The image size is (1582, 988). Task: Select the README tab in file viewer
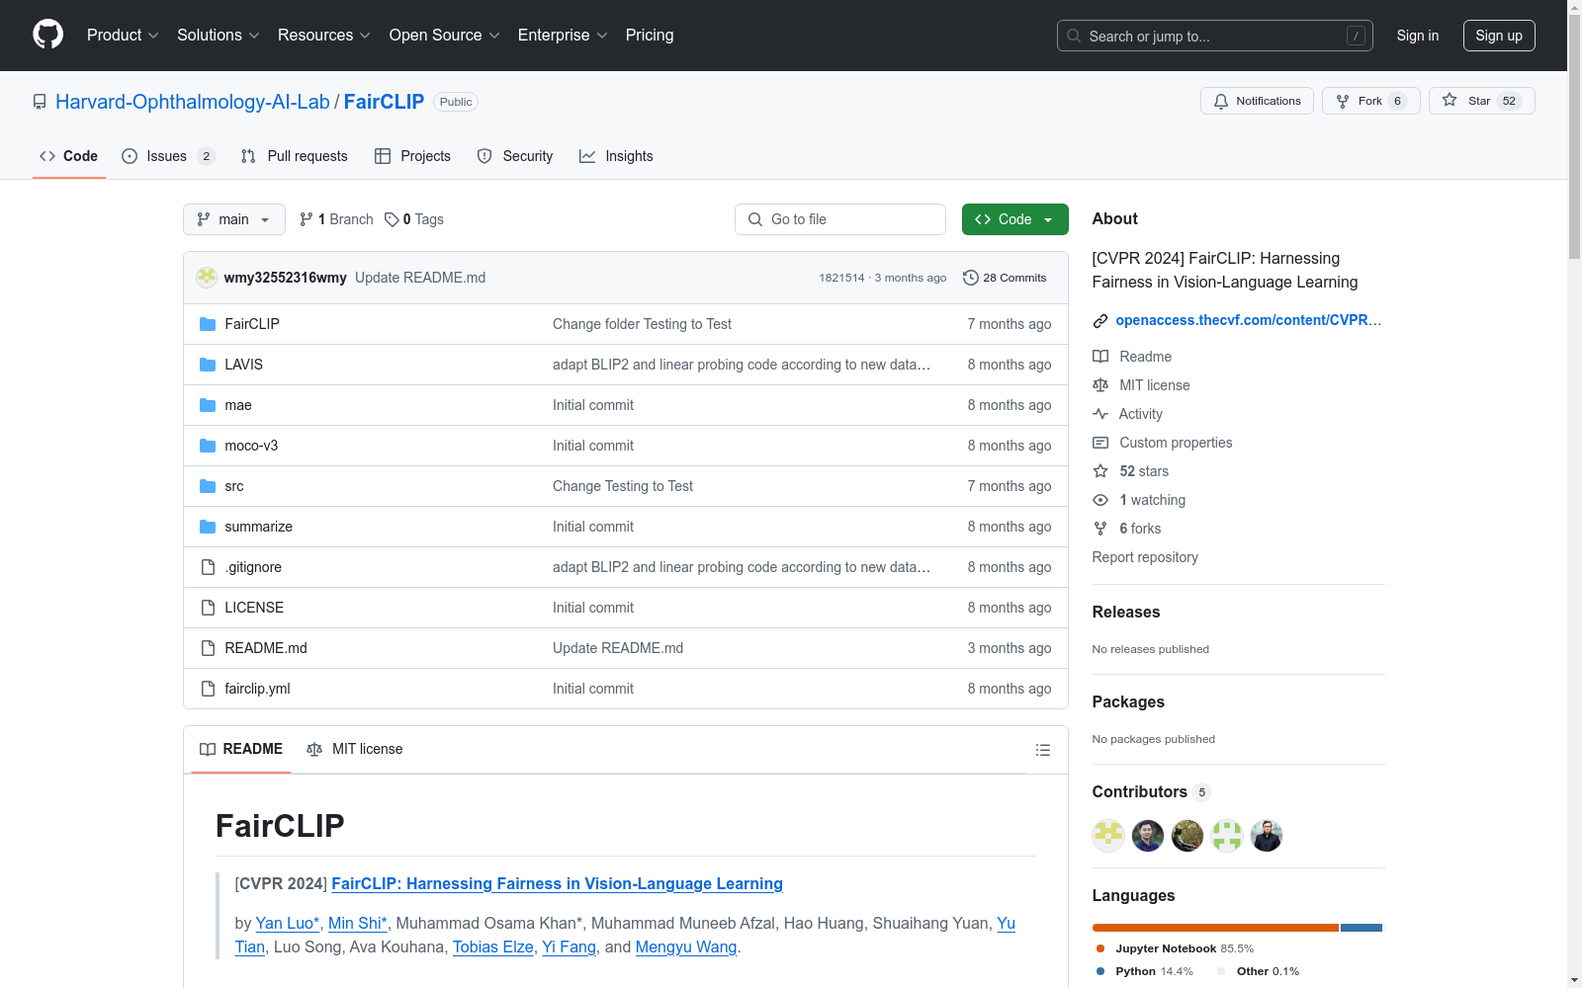241,749
